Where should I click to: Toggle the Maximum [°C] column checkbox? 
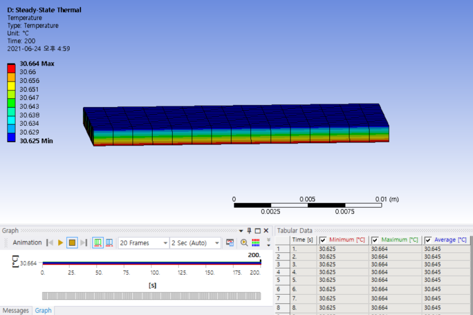pos(375,240)
